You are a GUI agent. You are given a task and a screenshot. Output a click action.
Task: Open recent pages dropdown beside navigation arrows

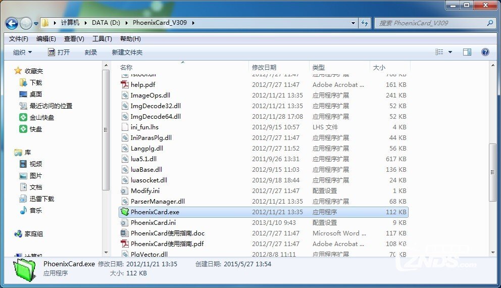[36, 23]
